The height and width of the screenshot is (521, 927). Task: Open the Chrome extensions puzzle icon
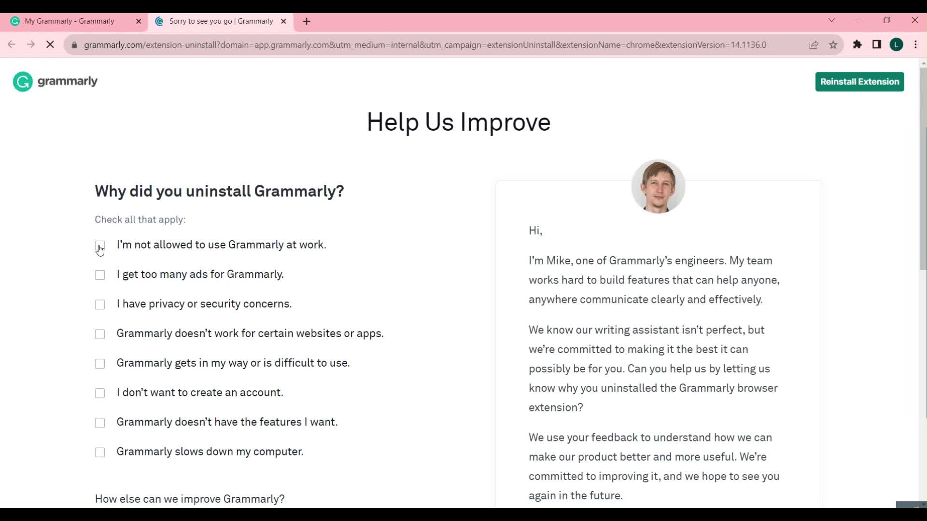click(857, 45)
